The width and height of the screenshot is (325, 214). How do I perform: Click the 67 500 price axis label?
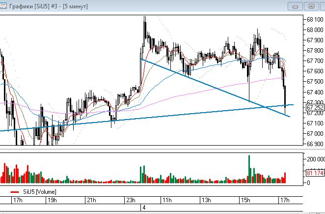tap(315, 82)
